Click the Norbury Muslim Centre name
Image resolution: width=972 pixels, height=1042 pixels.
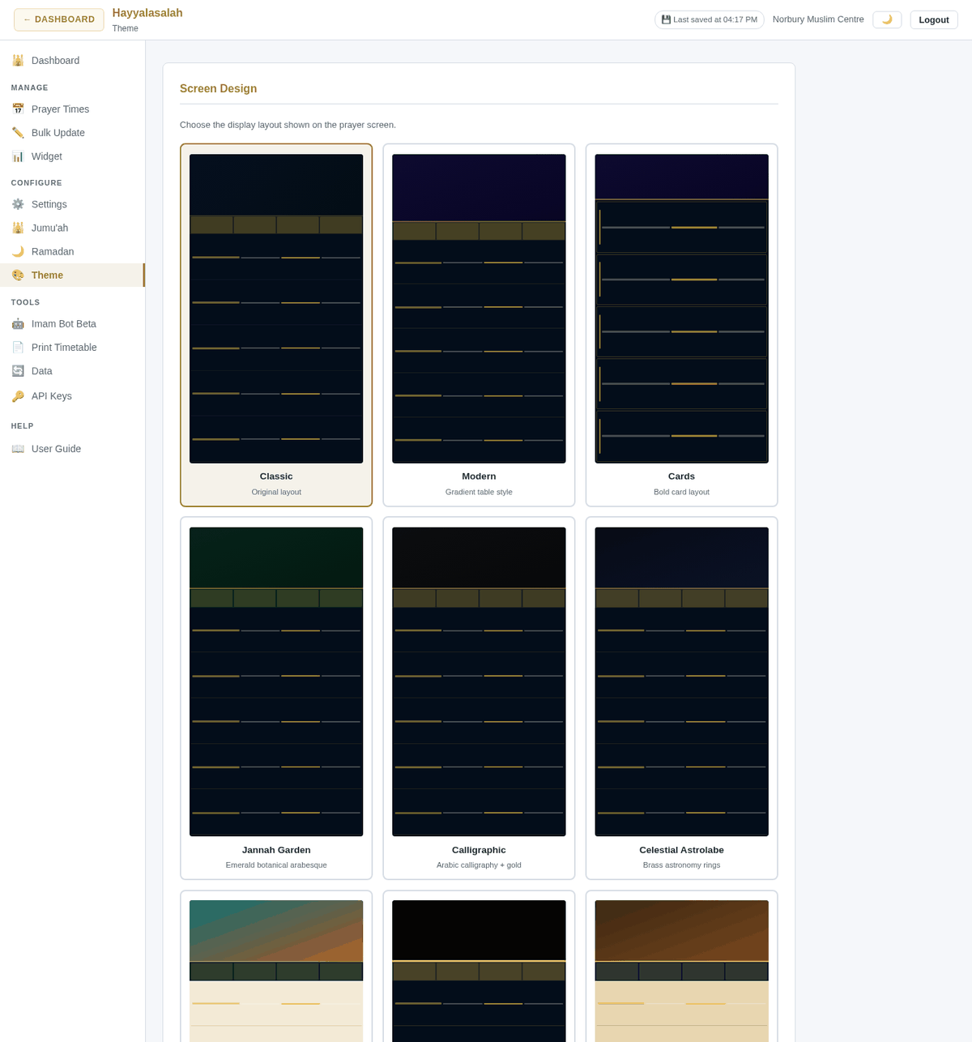pos(818,19)
